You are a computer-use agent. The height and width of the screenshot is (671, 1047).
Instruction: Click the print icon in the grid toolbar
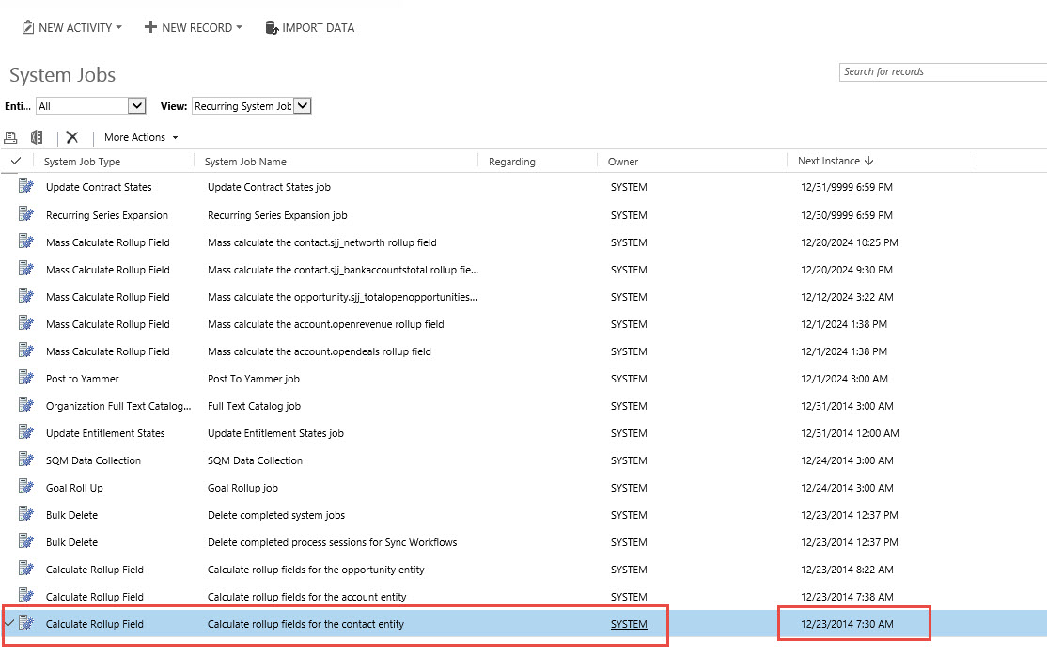[x=11, y=137]
